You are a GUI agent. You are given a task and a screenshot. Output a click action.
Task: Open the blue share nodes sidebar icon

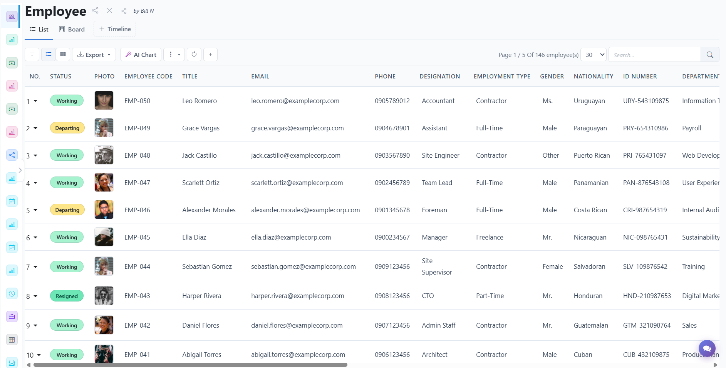pos(12,155)
